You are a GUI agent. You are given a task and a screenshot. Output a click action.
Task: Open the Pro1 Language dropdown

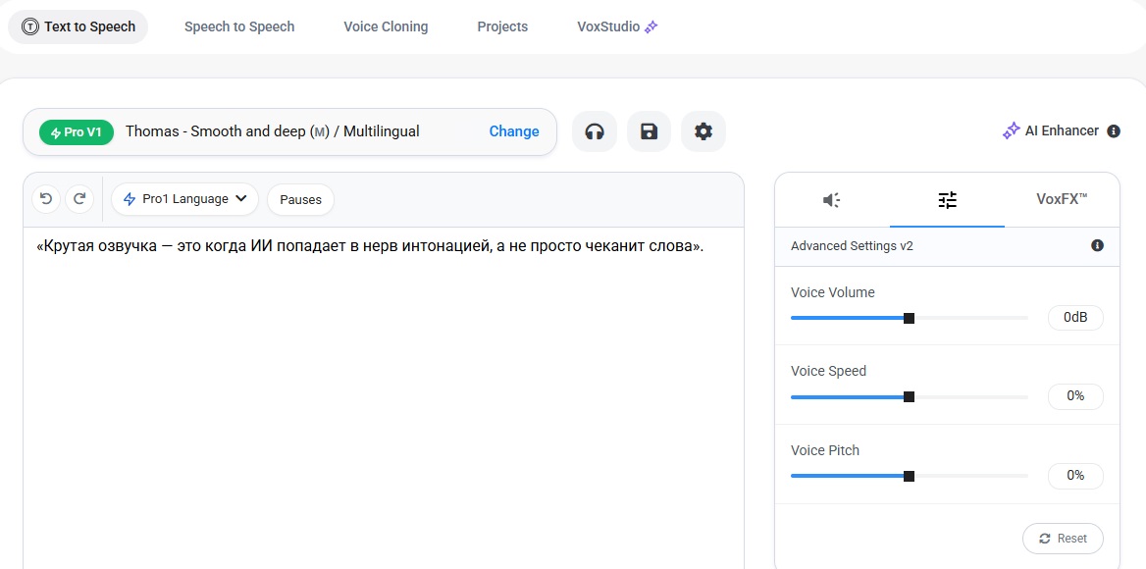[184, 199]
